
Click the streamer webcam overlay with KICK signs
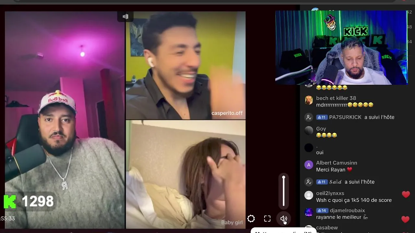pyautogui.click(x=341, y=48)
